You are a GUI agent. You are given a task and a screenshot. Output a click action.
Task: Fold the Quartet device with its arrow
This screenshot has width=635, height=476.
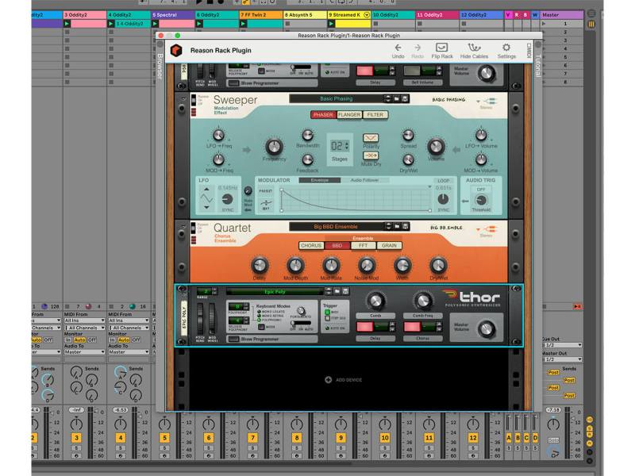183,227
